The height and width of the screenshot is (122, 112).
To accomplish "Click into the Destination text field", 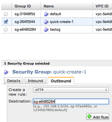I will (71, 102).
